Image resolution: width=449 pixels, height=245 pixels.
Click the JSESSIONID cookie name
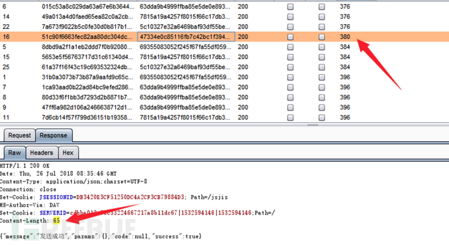56,198
